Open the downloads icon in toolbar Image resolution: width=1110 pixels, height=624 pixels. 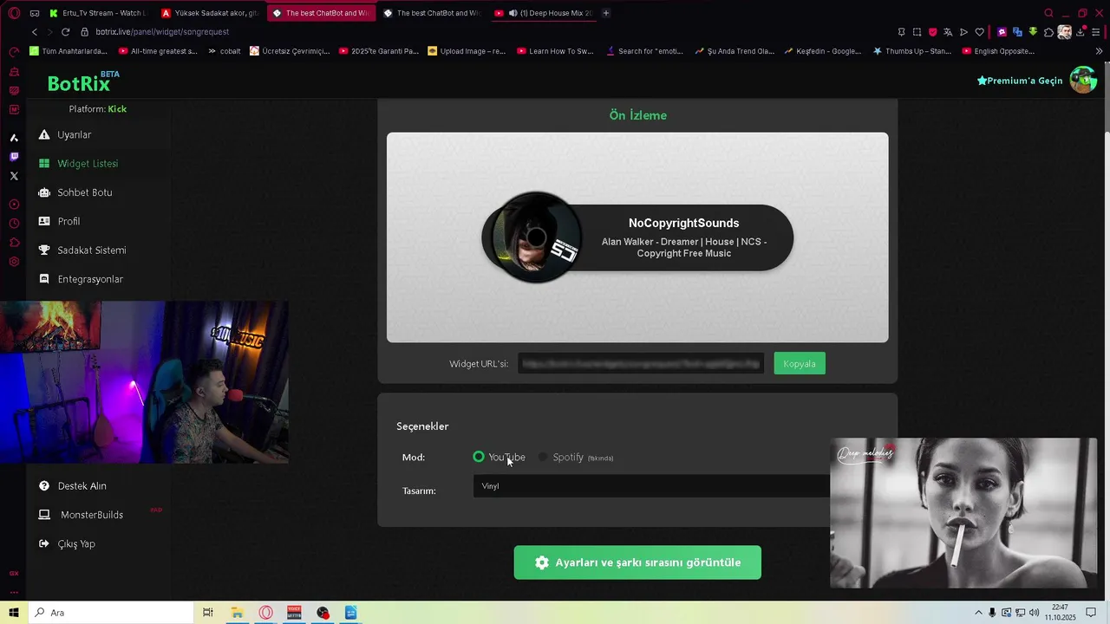[x=1081, y=32]
